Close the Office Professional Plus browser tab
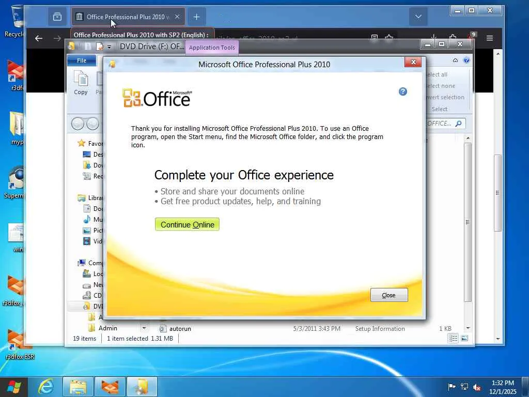The width and height of the screenshot is (529, 397). click(x=177, y=17)
